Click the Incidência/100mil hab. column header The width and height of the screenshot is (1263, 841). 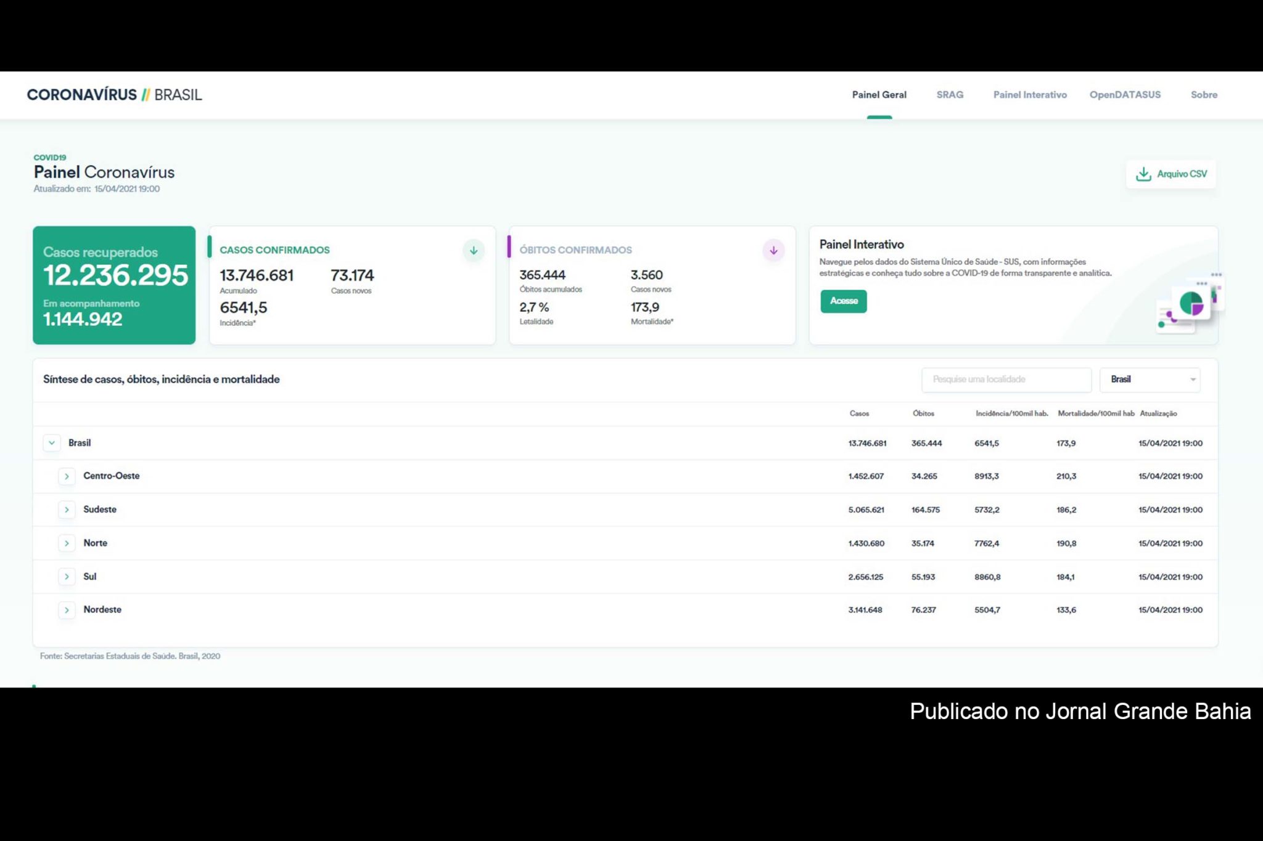(1011, 413)
